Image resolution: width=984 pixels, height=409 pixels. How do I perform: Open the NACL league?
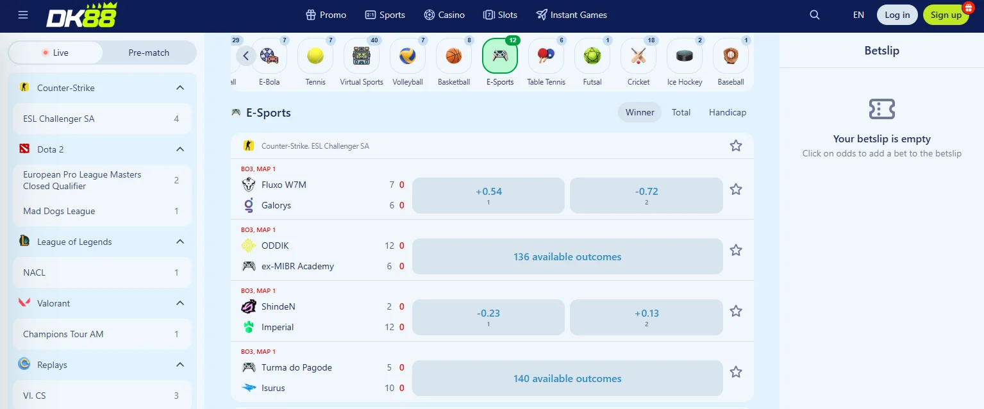(102, 272)
